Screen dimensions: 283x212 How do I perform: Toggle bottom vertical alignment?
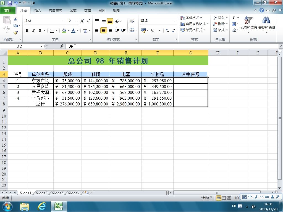point(110,21)
